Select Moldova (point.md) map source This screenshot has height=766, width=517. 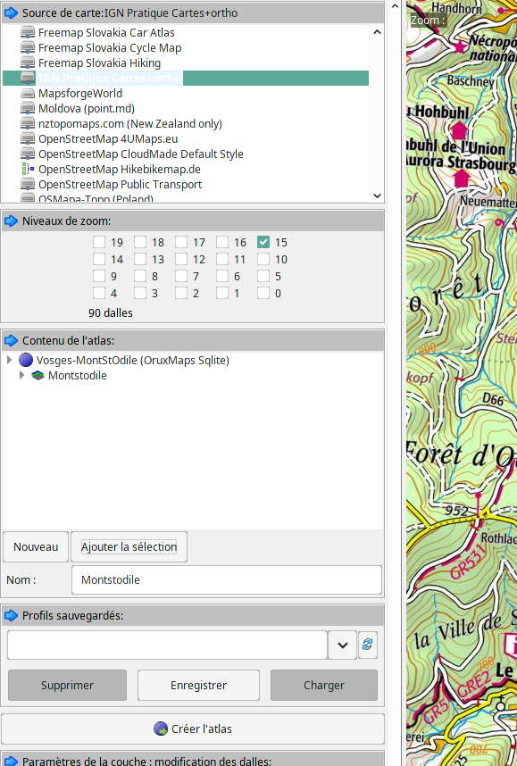(x=87, y=108)
